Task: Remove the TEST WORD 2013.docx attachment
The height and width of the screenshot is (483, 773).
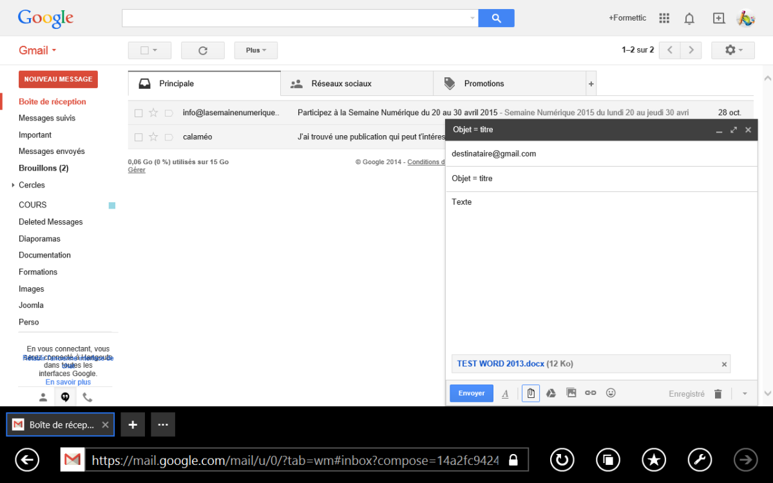Action: click(724, 365)
